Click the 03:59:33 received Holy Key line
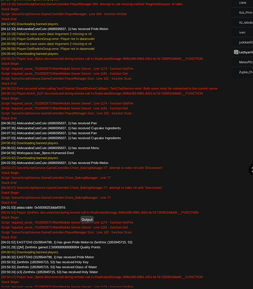253x289 pixels. tap(45, 262)
